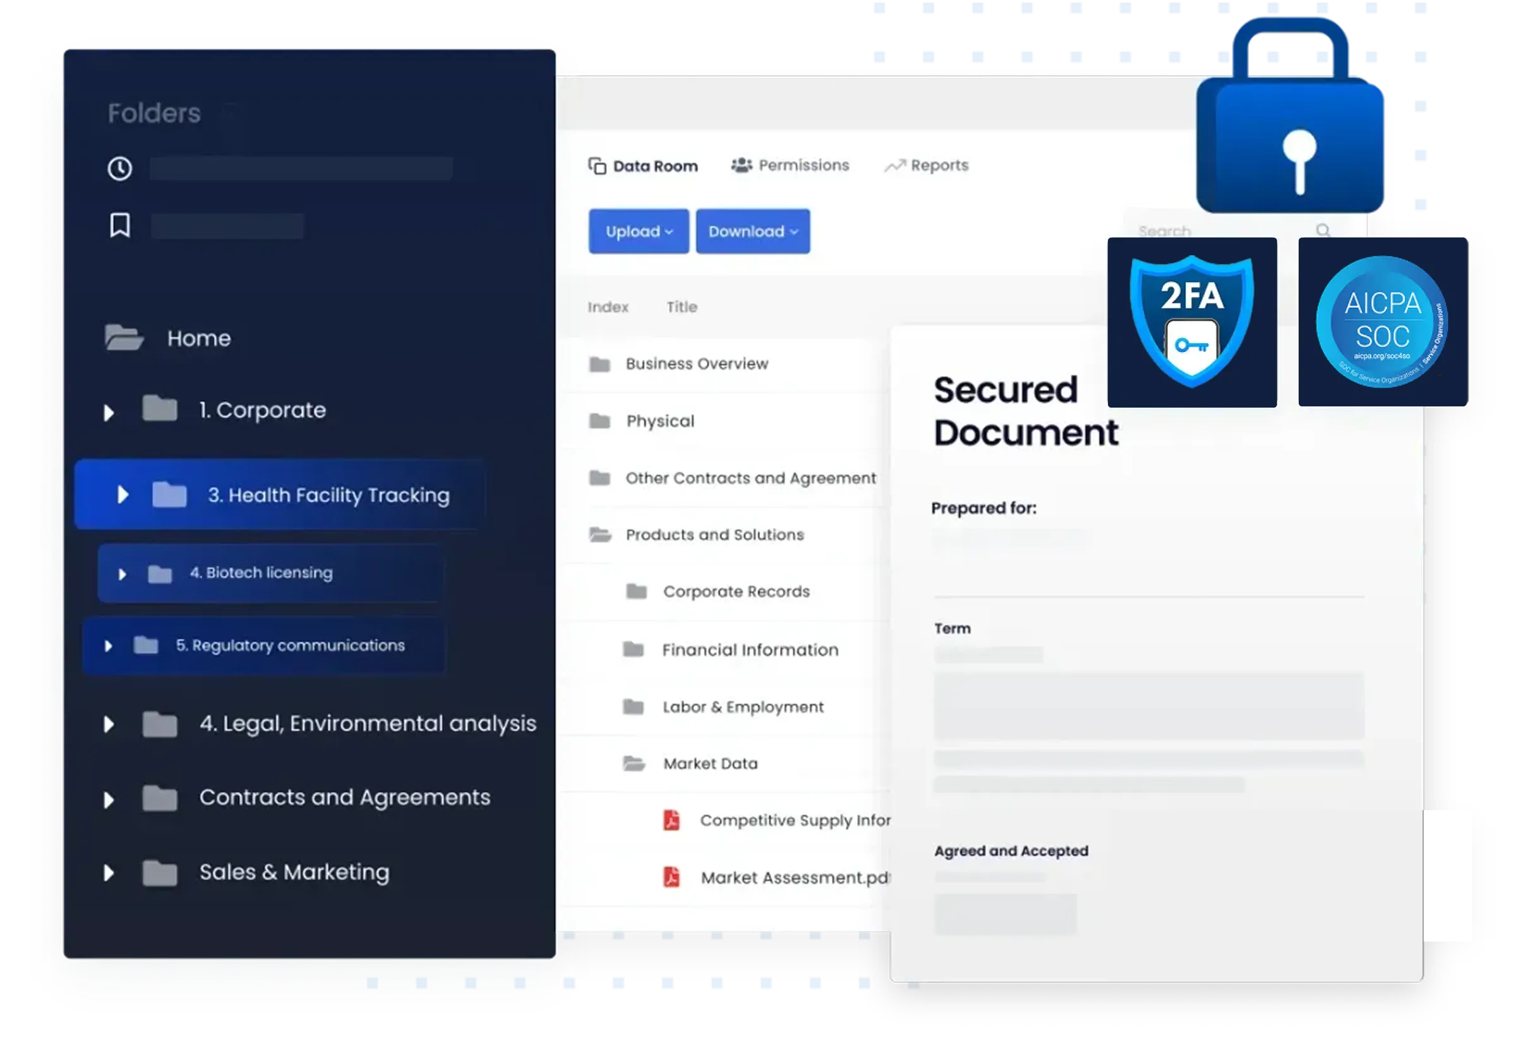Select 3. Health Facility Tracking folder
This screenshot has width=1516, height=1044.
(327, 495)
